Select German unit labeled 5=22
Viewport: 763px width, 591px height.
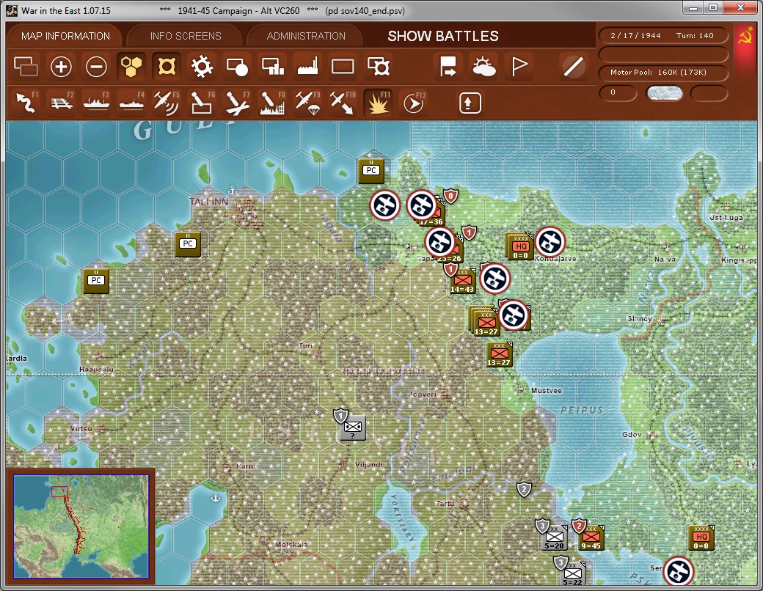click(573, 574)
